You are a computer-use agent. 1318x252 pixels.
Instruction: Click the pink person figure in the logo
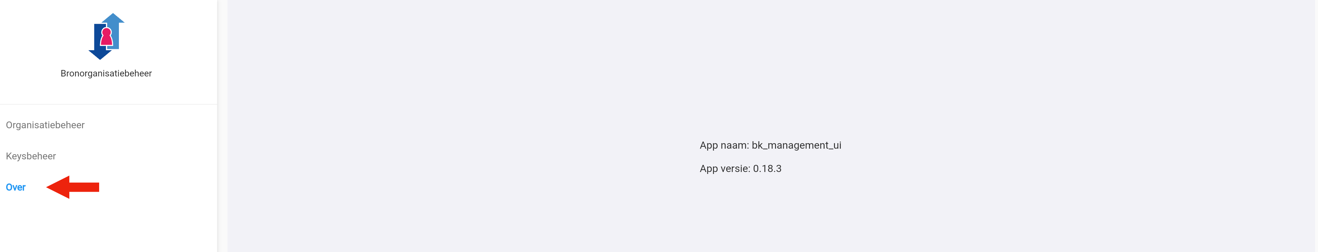coord(106,37)
